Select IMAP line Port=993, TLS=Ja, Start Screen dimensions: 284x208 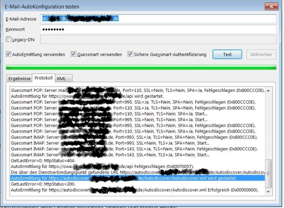pos(110,143)
